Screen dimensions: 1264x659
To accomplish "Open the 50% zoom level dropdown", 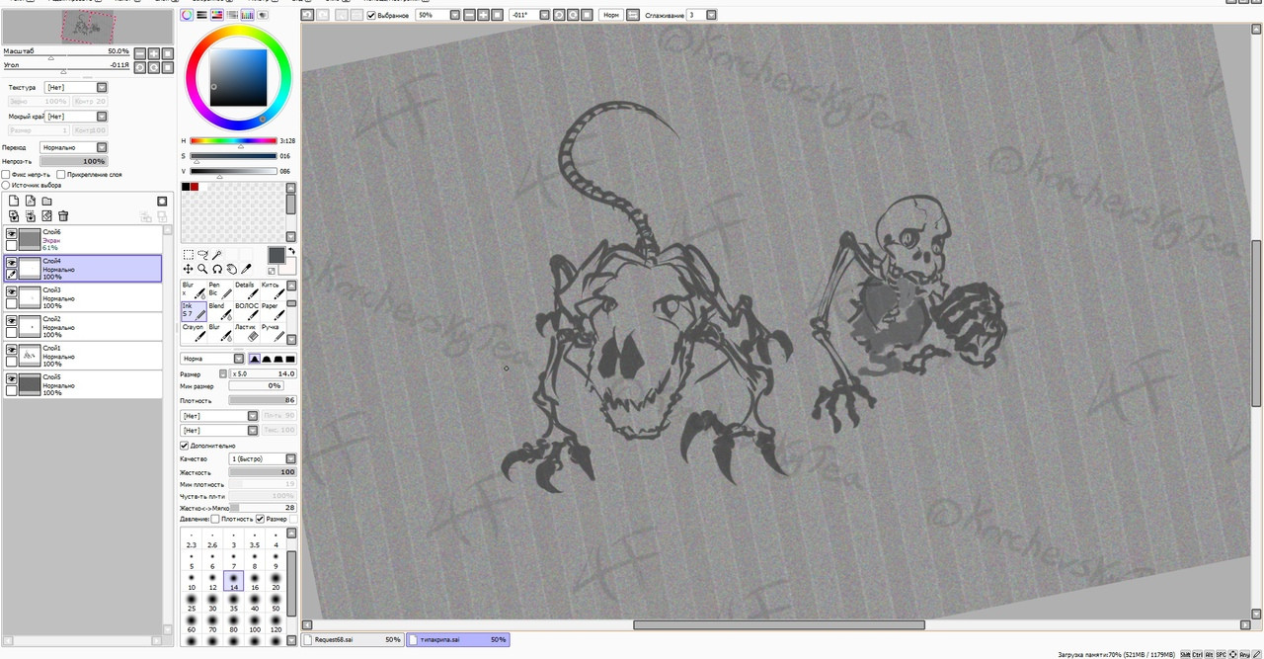I will pos(437,16).
